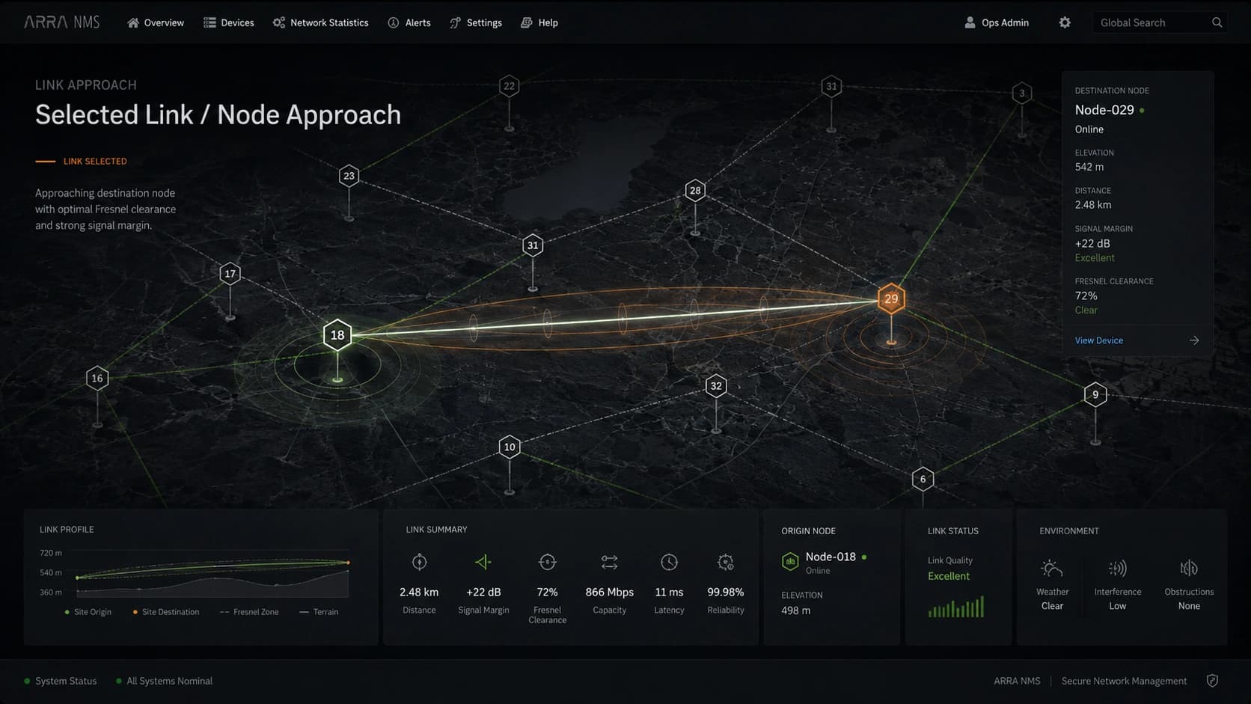The image size is (1251, 704).
Task: Click the Reliability gear icon
Action: 726,562
